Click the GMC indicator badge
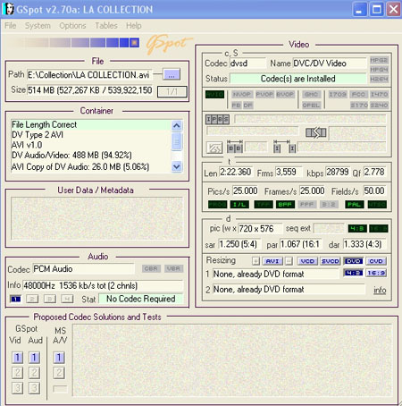The height and width of the screenshot is (406, 402). click(x=311, y=95)
